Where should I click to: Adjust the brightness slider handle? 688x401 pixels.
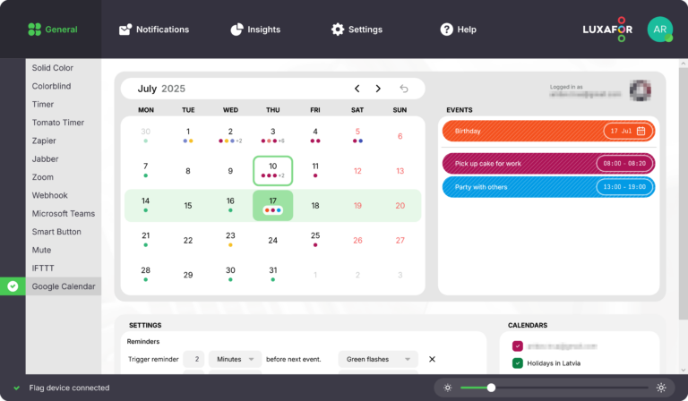point(491,388)
